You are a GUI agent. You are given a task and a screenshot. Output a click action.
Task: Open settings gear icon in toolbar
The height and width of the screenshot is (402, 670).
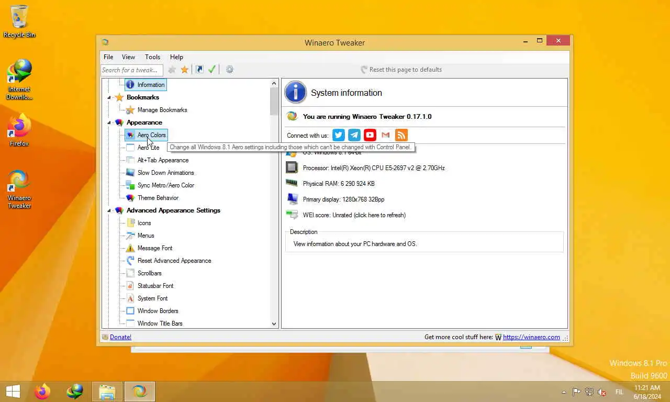tap(229, 70)
